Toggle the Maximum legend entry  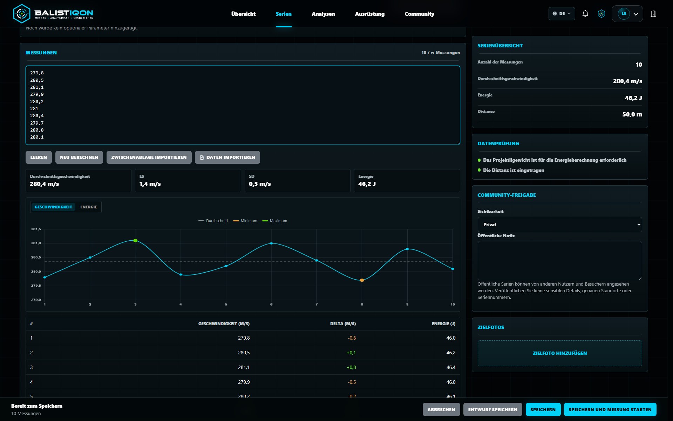coord(274,221)
